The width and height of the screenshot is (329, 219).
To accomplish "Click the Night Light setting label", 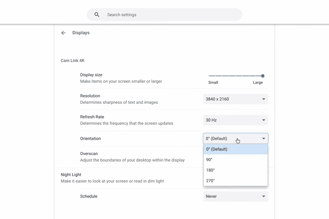I will click(71, 175).
